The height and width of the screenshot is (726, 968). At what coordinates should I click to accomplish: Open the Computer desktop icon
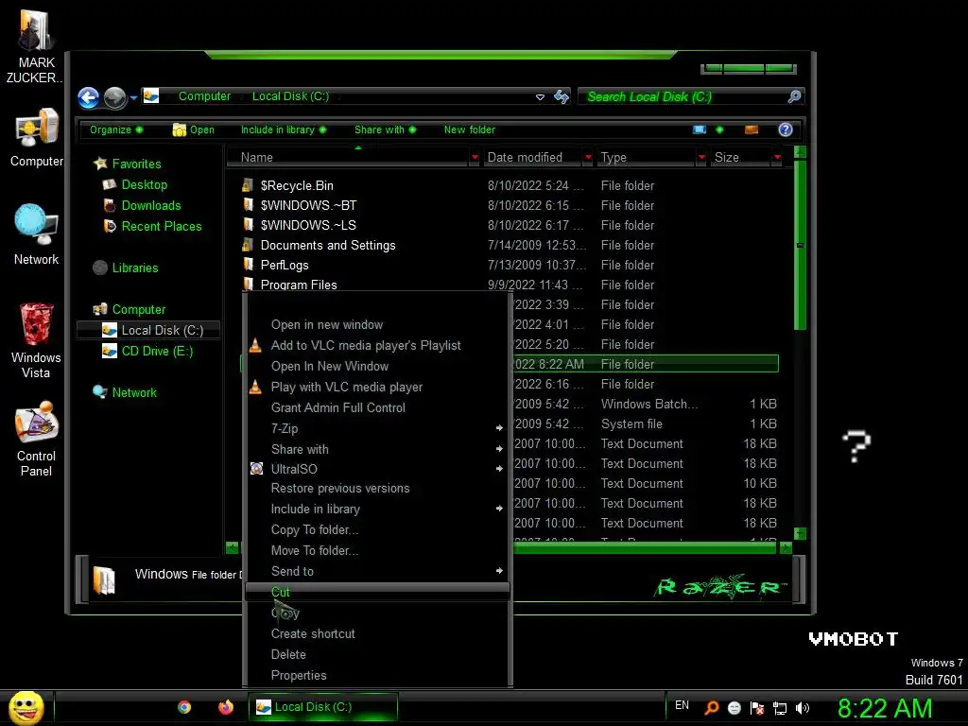(x=37, y=137)
